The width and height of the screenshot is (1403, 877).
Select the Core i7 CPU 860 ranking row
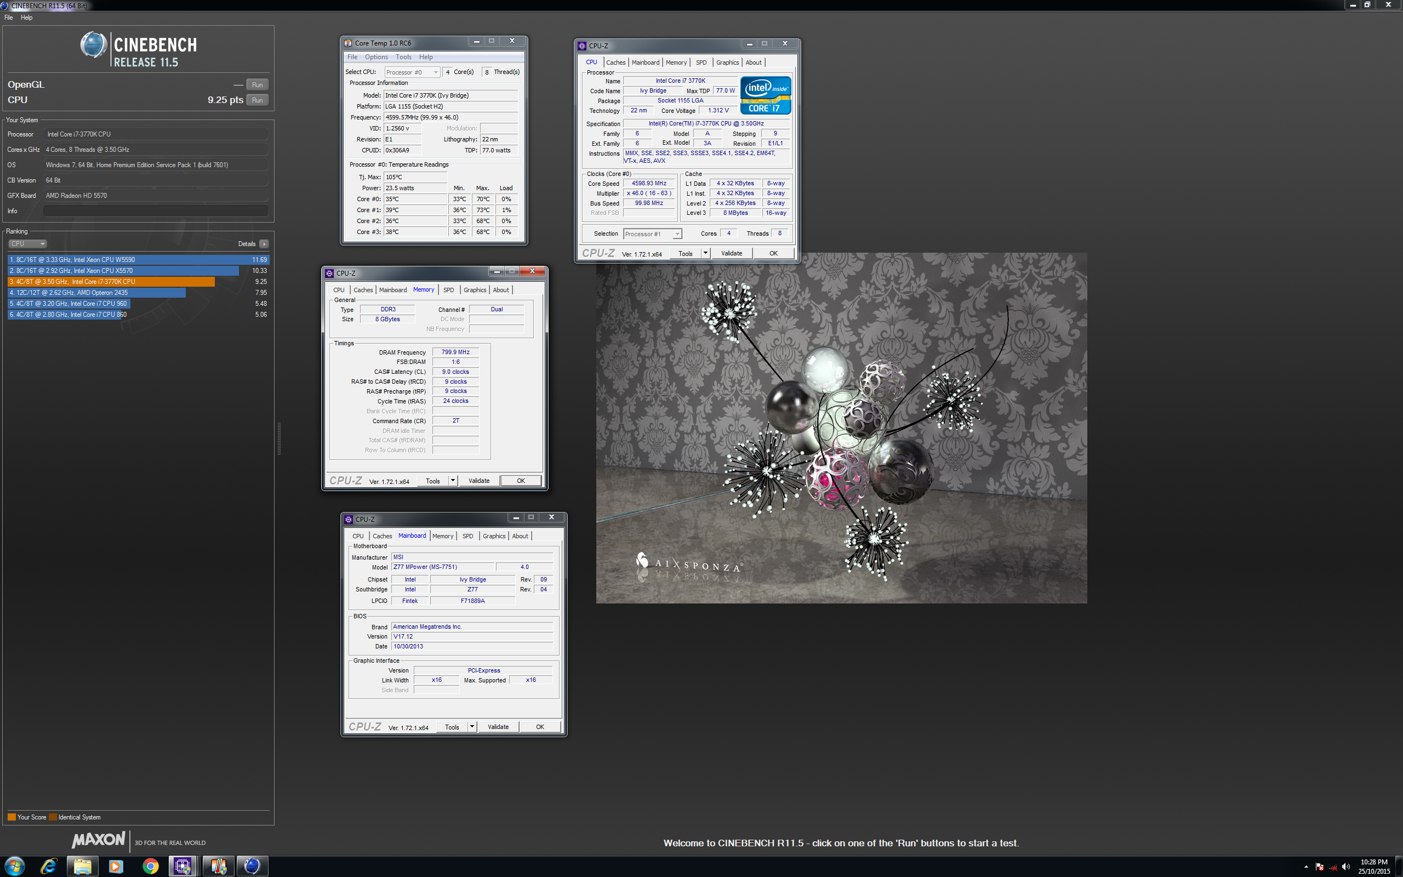[138, 315]
